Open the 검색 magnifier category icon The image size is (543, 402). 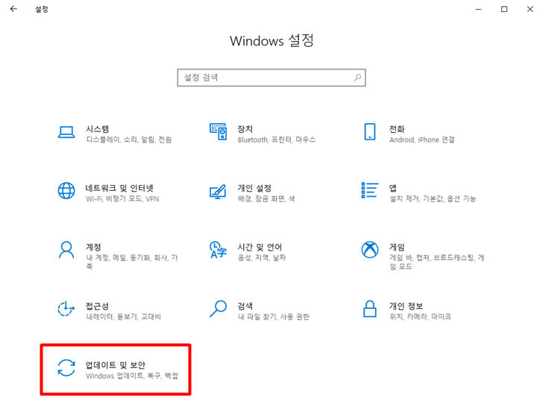(x=218, y=309)
